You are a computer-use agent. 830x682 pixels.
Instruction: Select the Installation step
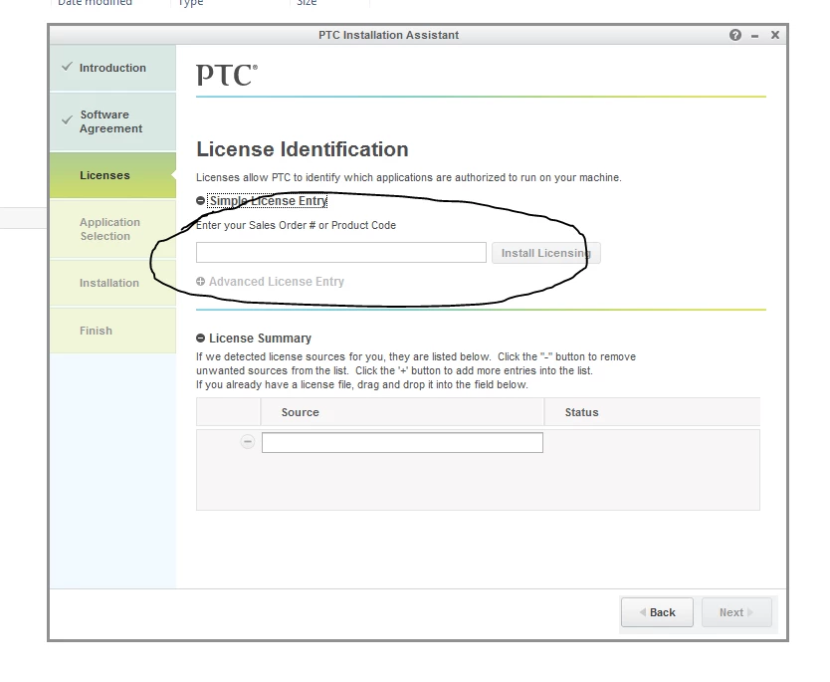(x=112, y=283)
